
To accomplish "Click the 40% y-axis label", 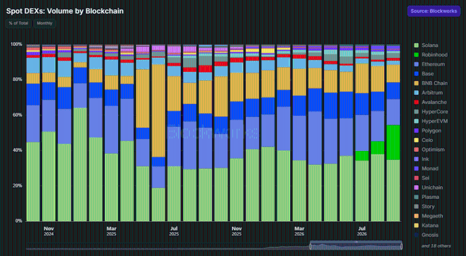I will click(x=17, y=150).
